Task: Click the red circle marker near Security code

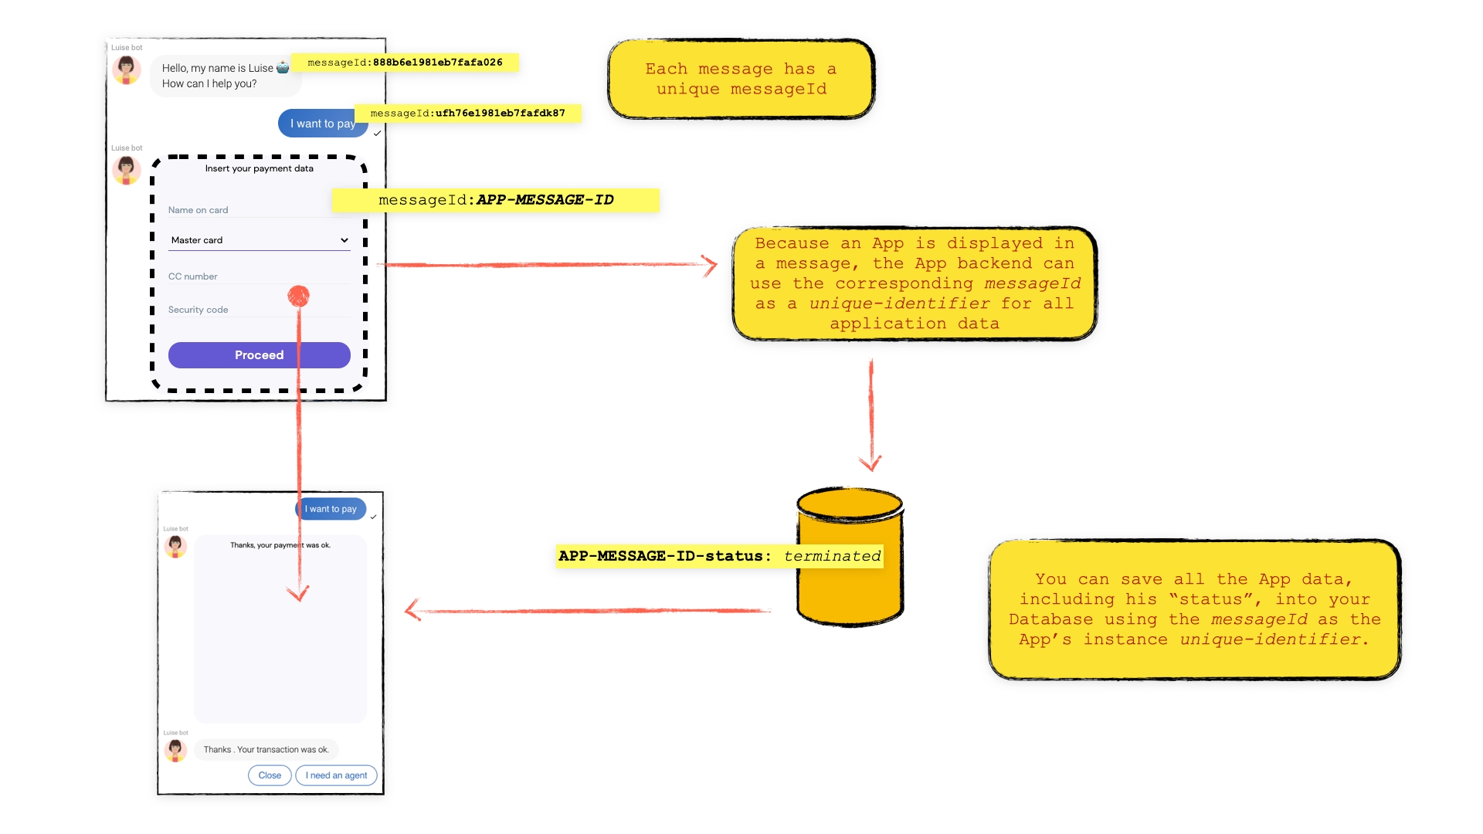Action: click(x=298, y=296)
